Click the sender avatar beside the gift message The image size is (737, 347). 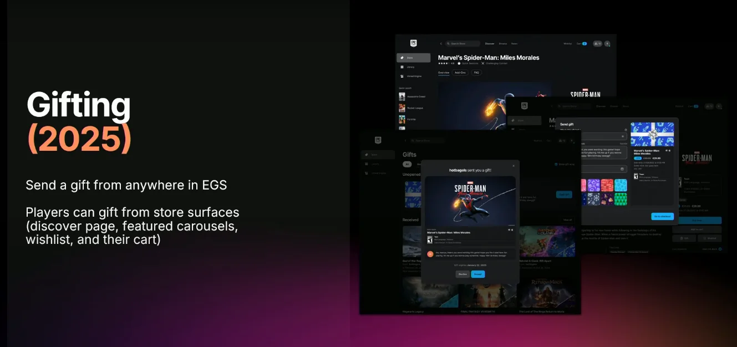pos(430,254)
